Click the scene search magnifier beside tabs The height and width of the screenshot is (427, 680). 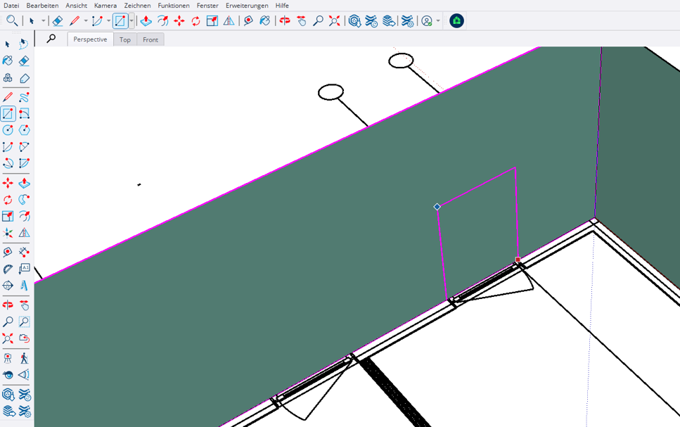pos(51,39)
